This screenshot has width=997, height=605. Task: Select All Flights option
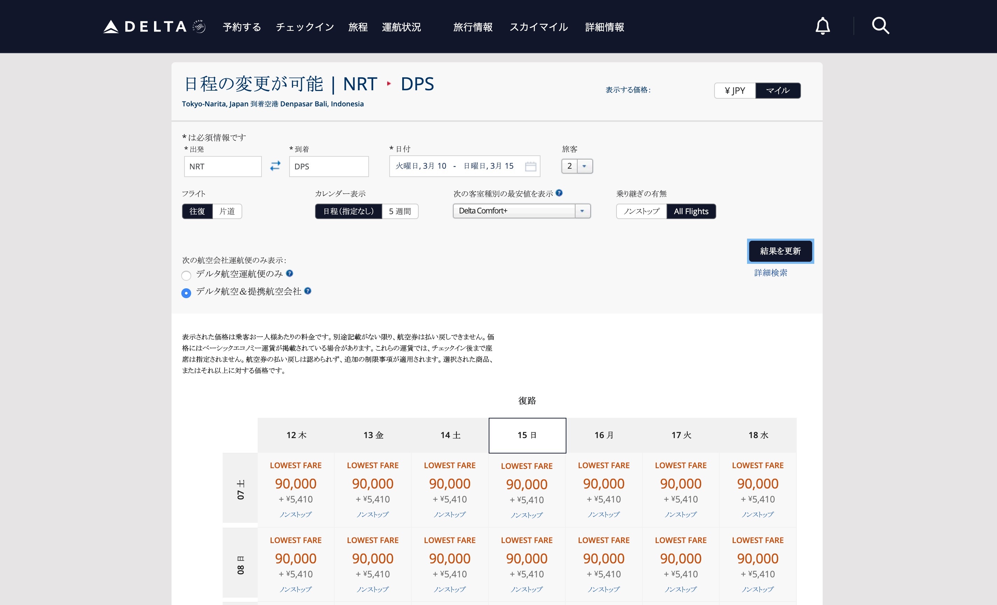[x=691, y=211]
